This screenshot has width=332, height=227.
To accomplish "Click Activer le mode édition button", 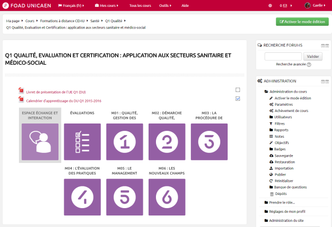I will 302,22.
